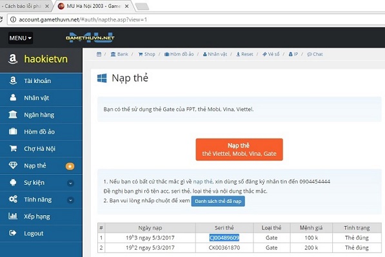Viewport: 385px width, 257px height.
Task: Click the Mệnh giá column header
Action: click(311, 228)
